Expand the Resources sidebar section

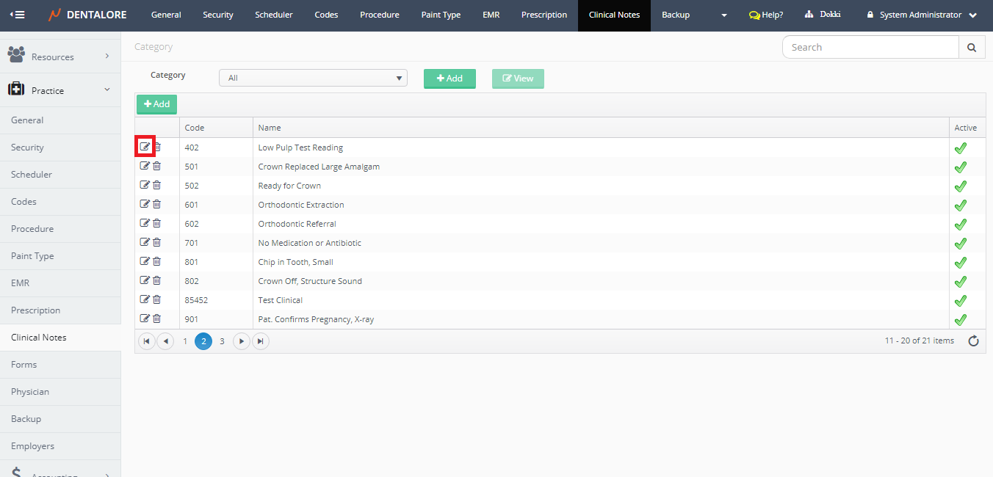pyautogui.click(x=60, y=57)
